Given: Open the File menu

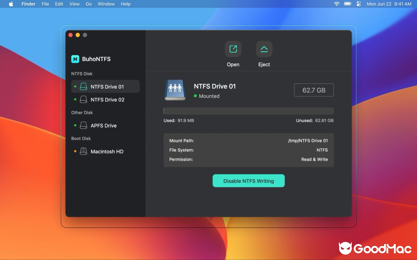Looking at the screenshot, I should 45,4.
